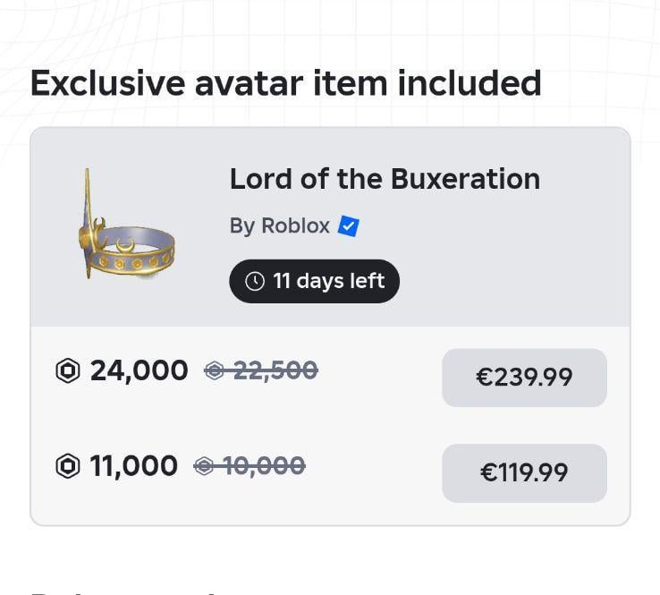Click the 24,000 Robux amount text
The image size is (660, 595).
pyautogui.click(x=139, y=370)
